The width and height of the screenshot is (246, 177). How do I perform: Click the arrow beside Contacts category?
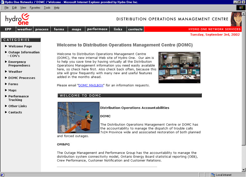[x=6, y=112]
